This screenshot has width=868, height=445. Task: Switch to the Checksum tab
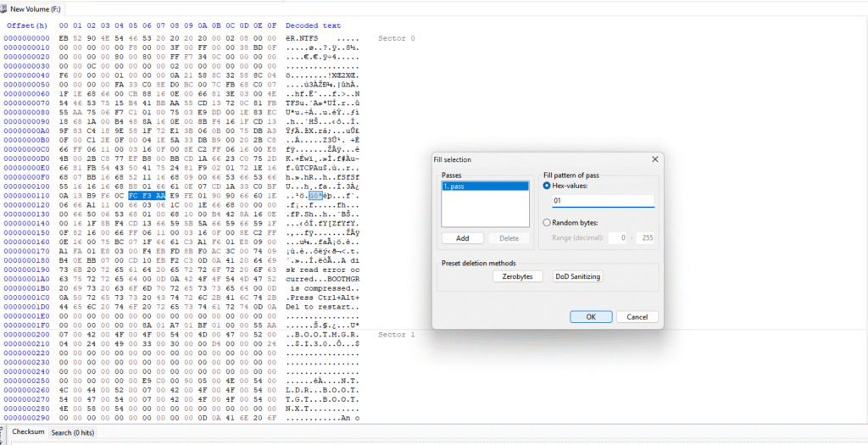tap(28, 432)
